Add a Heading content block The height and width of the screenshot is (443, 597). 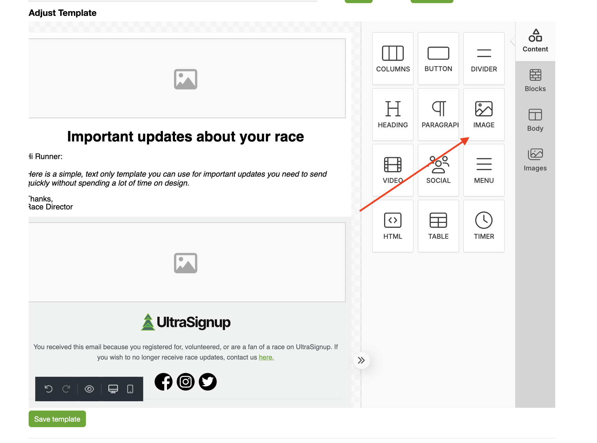(x=393, y=115)
